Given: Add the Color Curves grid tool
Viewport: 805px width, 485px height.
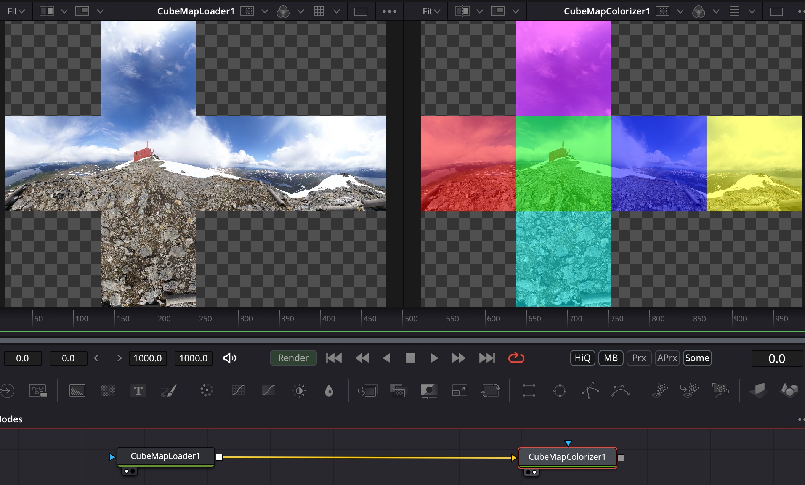Looking at the screenshot, I should [x=238, y=390].
